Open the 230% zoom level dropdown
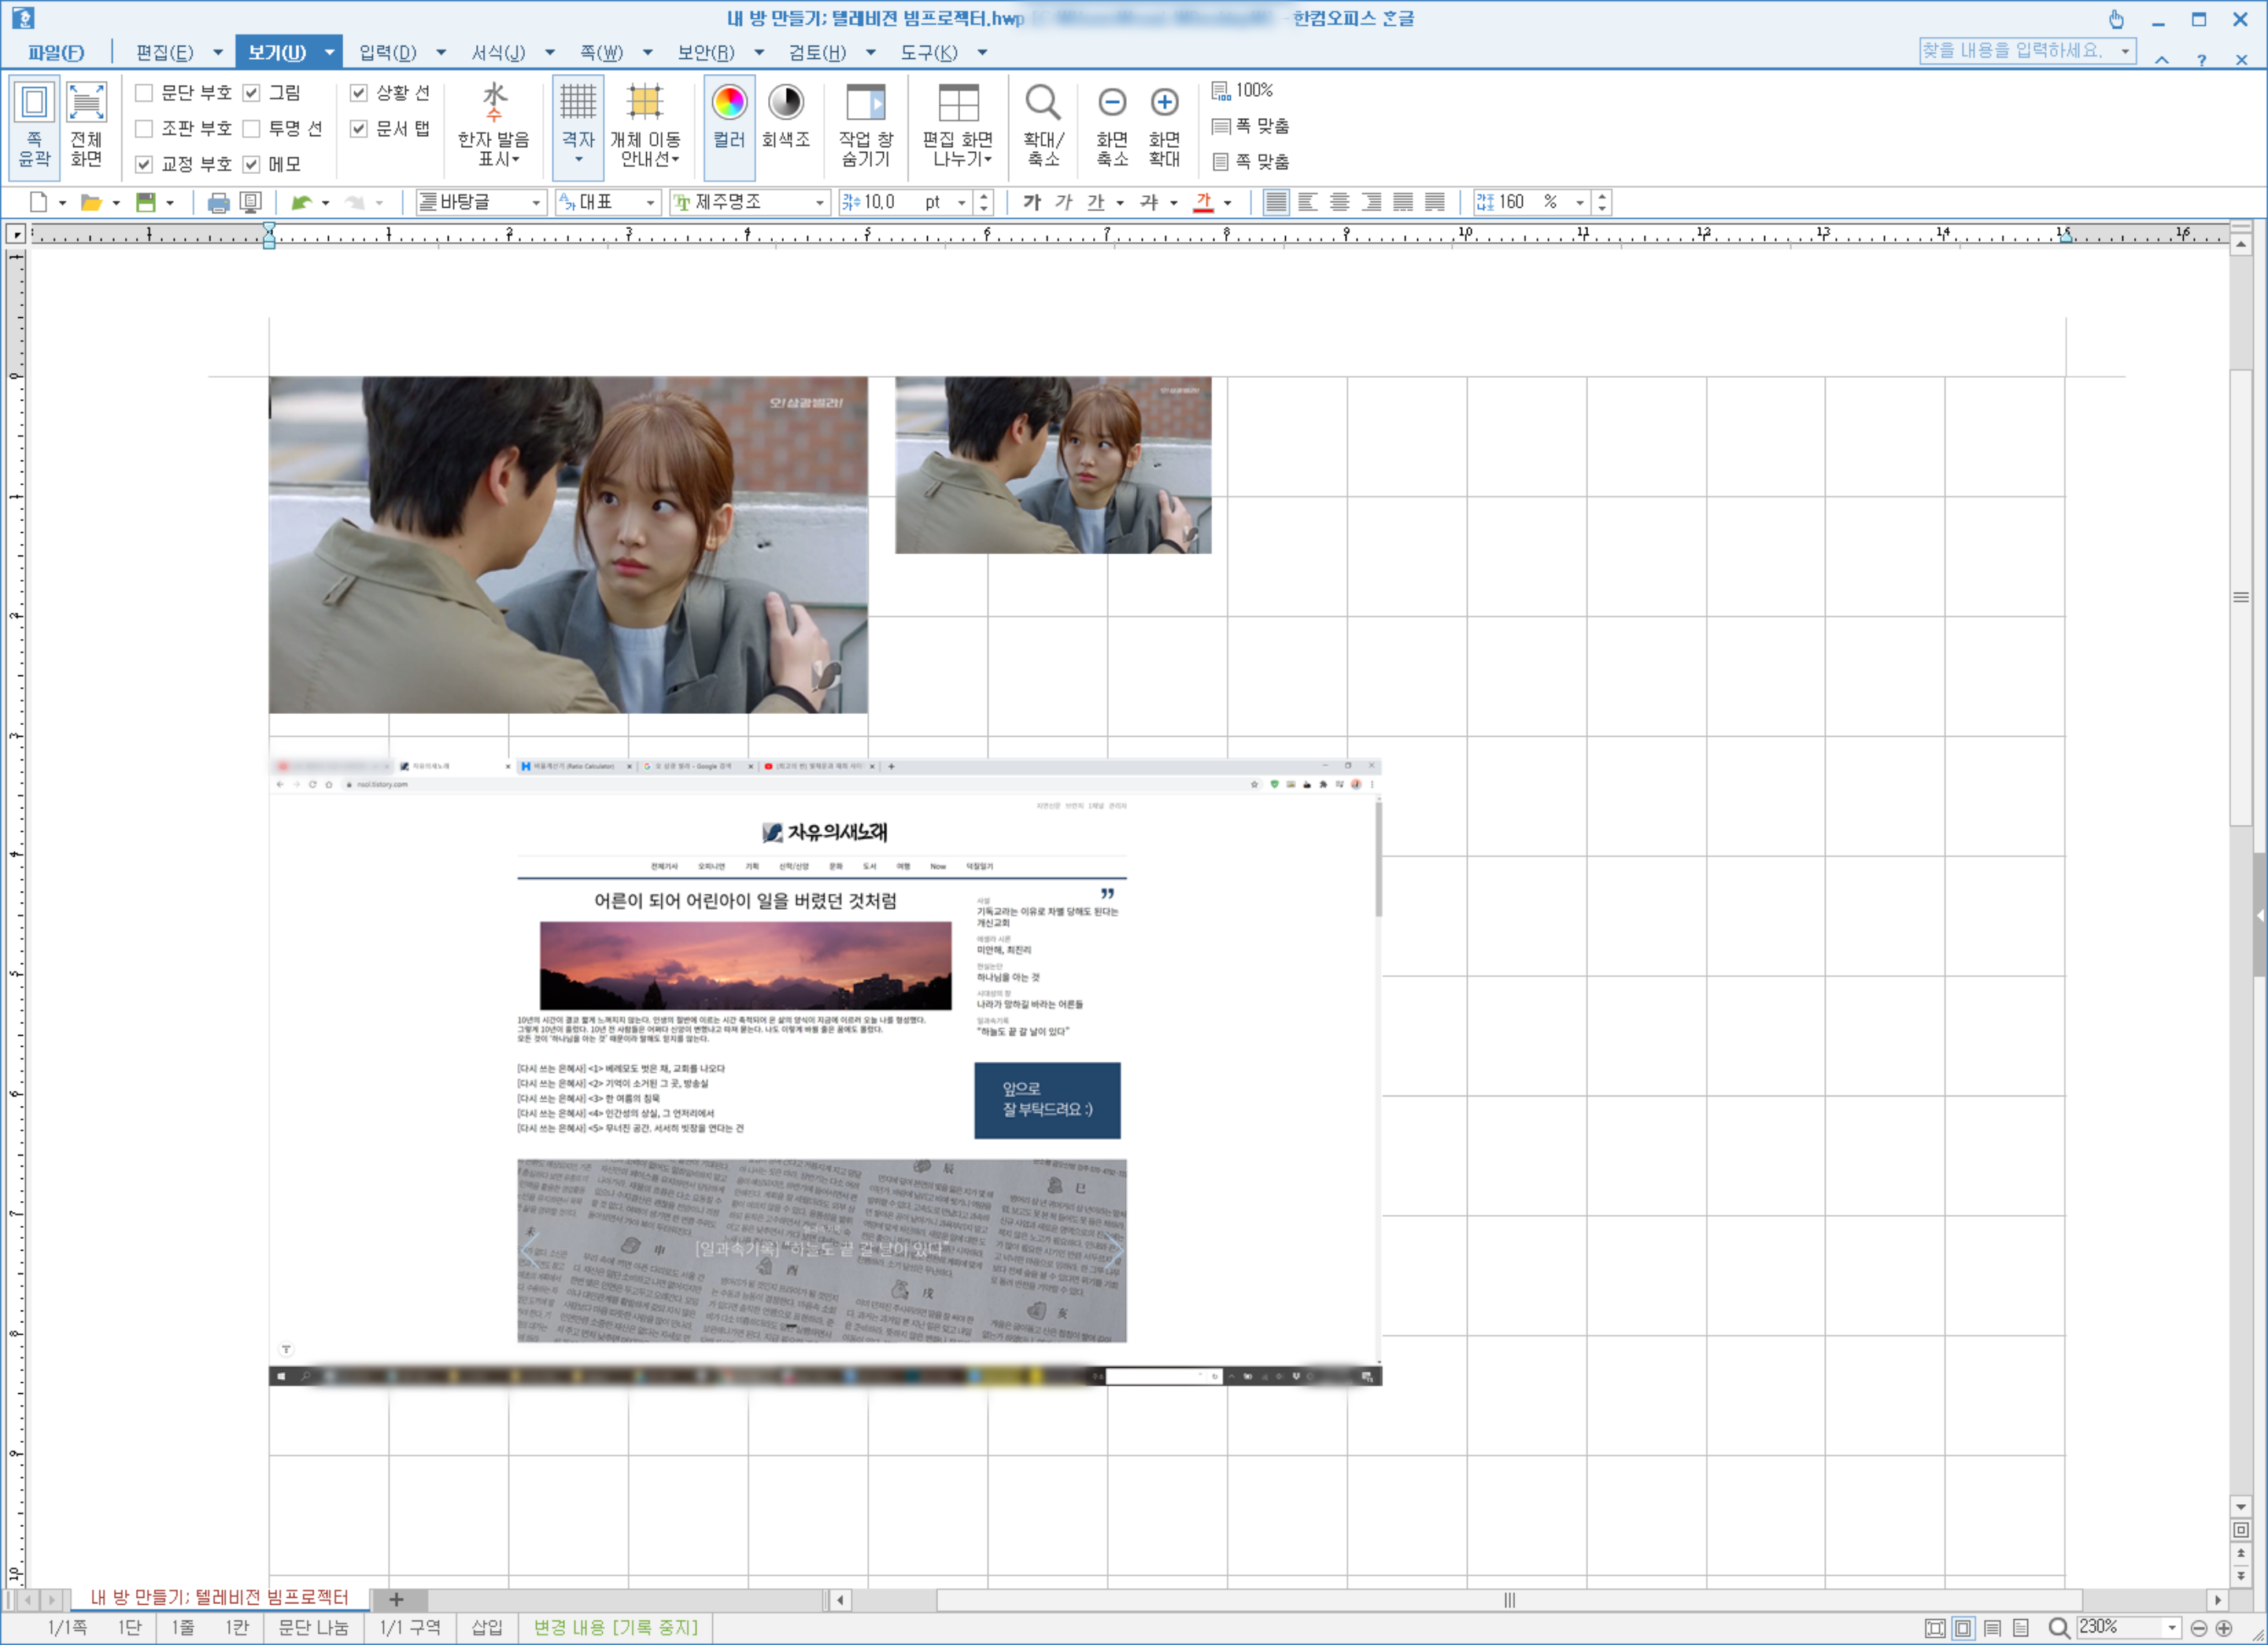The width and height of the screenshot is (2268, 1645). [x=2172, y=1627]
